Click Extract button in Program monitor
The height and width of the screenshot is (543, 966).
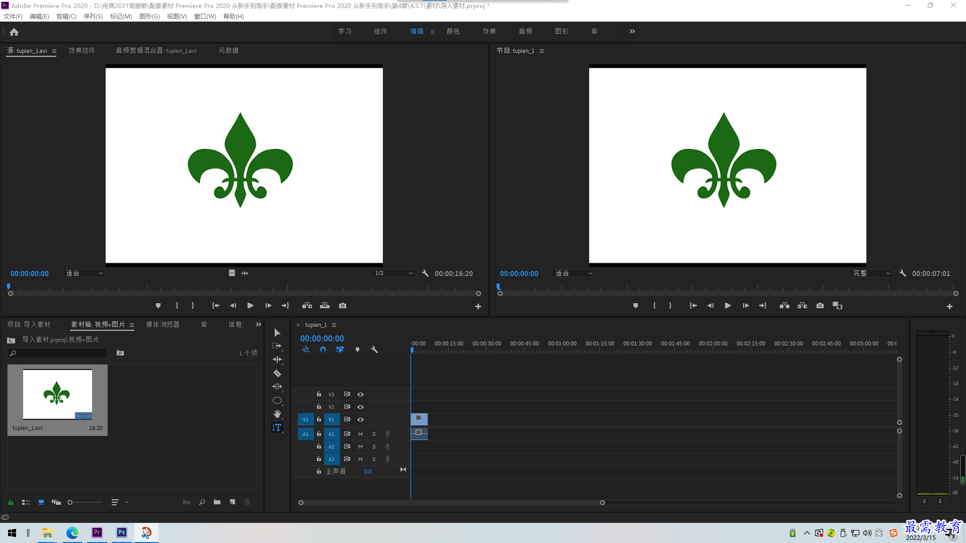pyautogui.click(x=802, y=306)
